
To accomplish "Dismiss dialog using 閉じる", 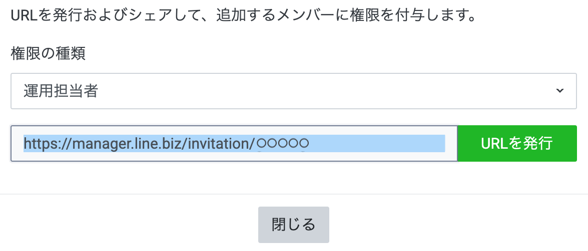I will [x=293, y=225].
